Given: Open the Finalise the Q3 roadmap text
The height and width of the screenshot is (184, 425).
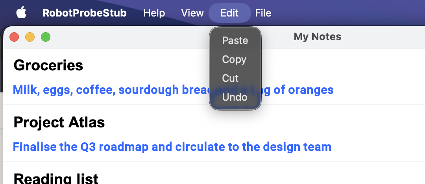Looking at the screenshot, I should (172, 147).
